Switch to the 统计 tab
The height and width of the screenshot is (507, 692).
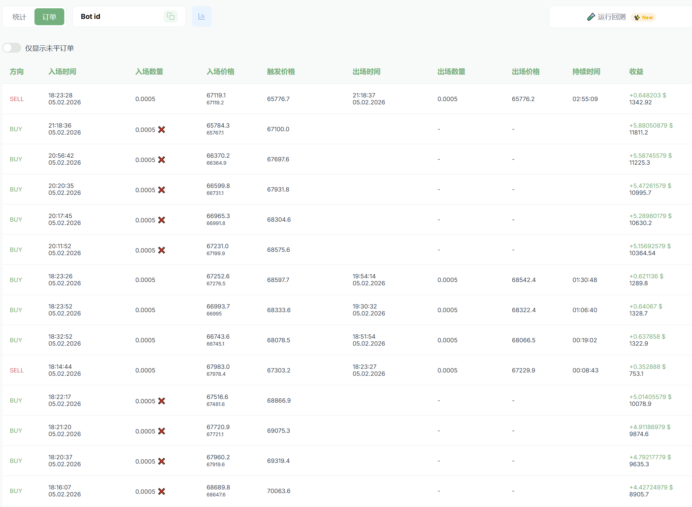pos(19,17)
